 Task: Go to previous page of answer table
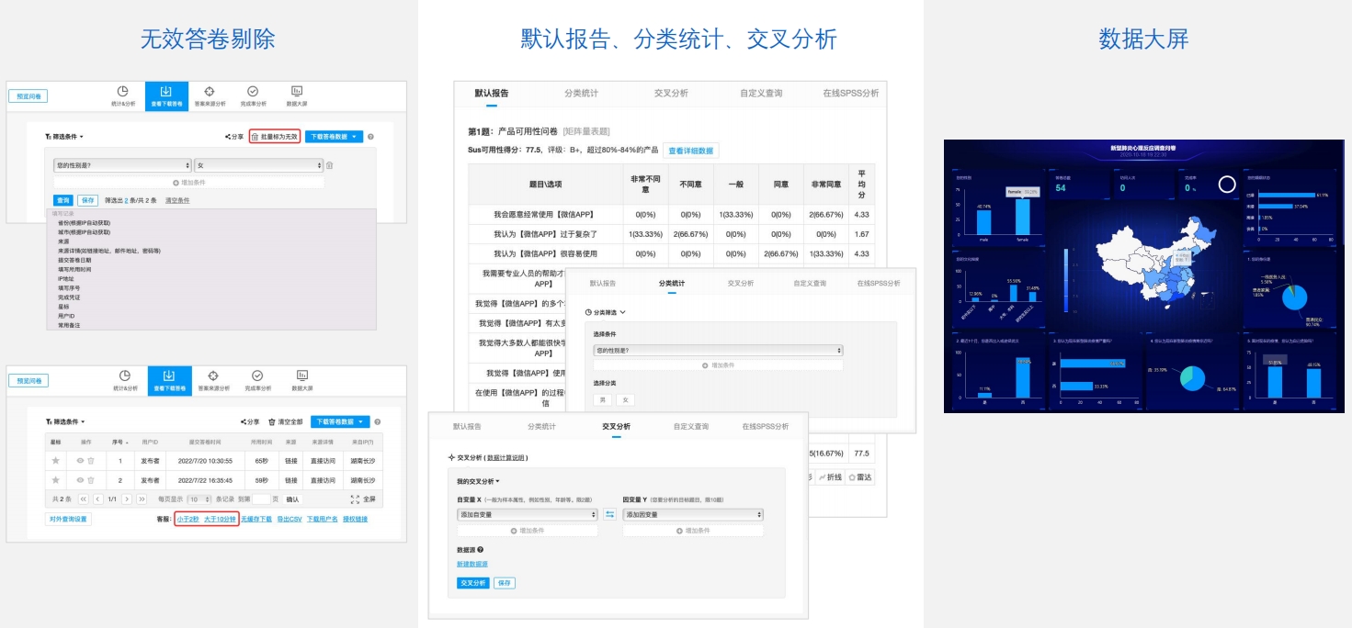pos(97,499)
